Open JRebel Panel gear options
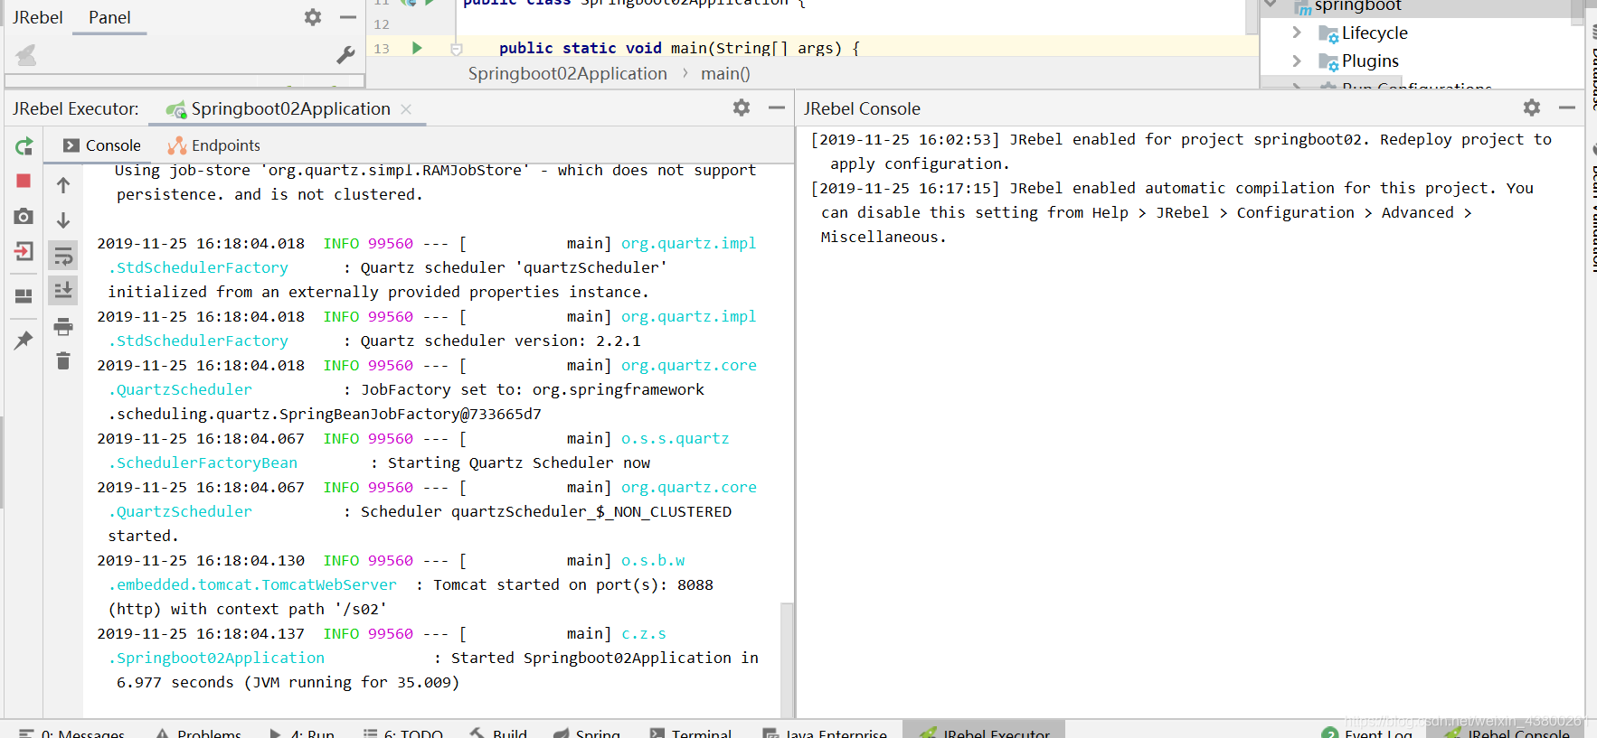The width and height of the screenshot is (1597, 738). tap(313, 17)
